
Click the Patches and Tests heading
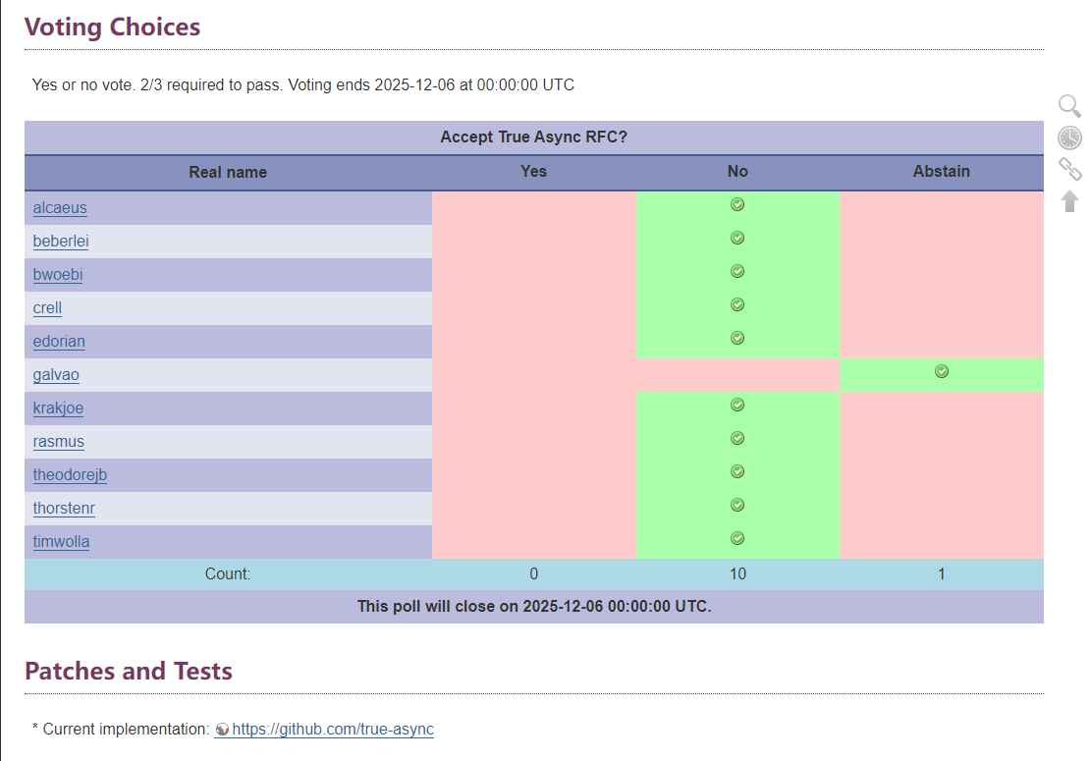point(129,671)
